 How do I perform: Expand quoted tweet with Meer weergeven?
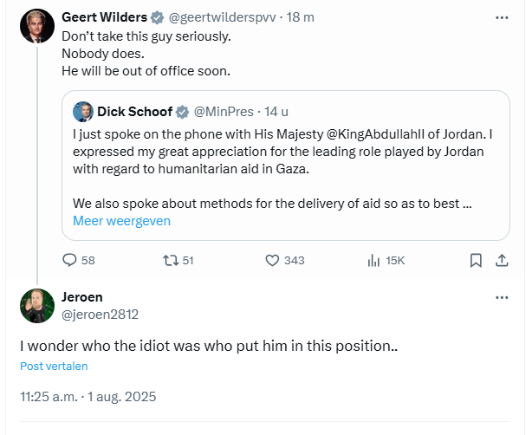point(121,221)
